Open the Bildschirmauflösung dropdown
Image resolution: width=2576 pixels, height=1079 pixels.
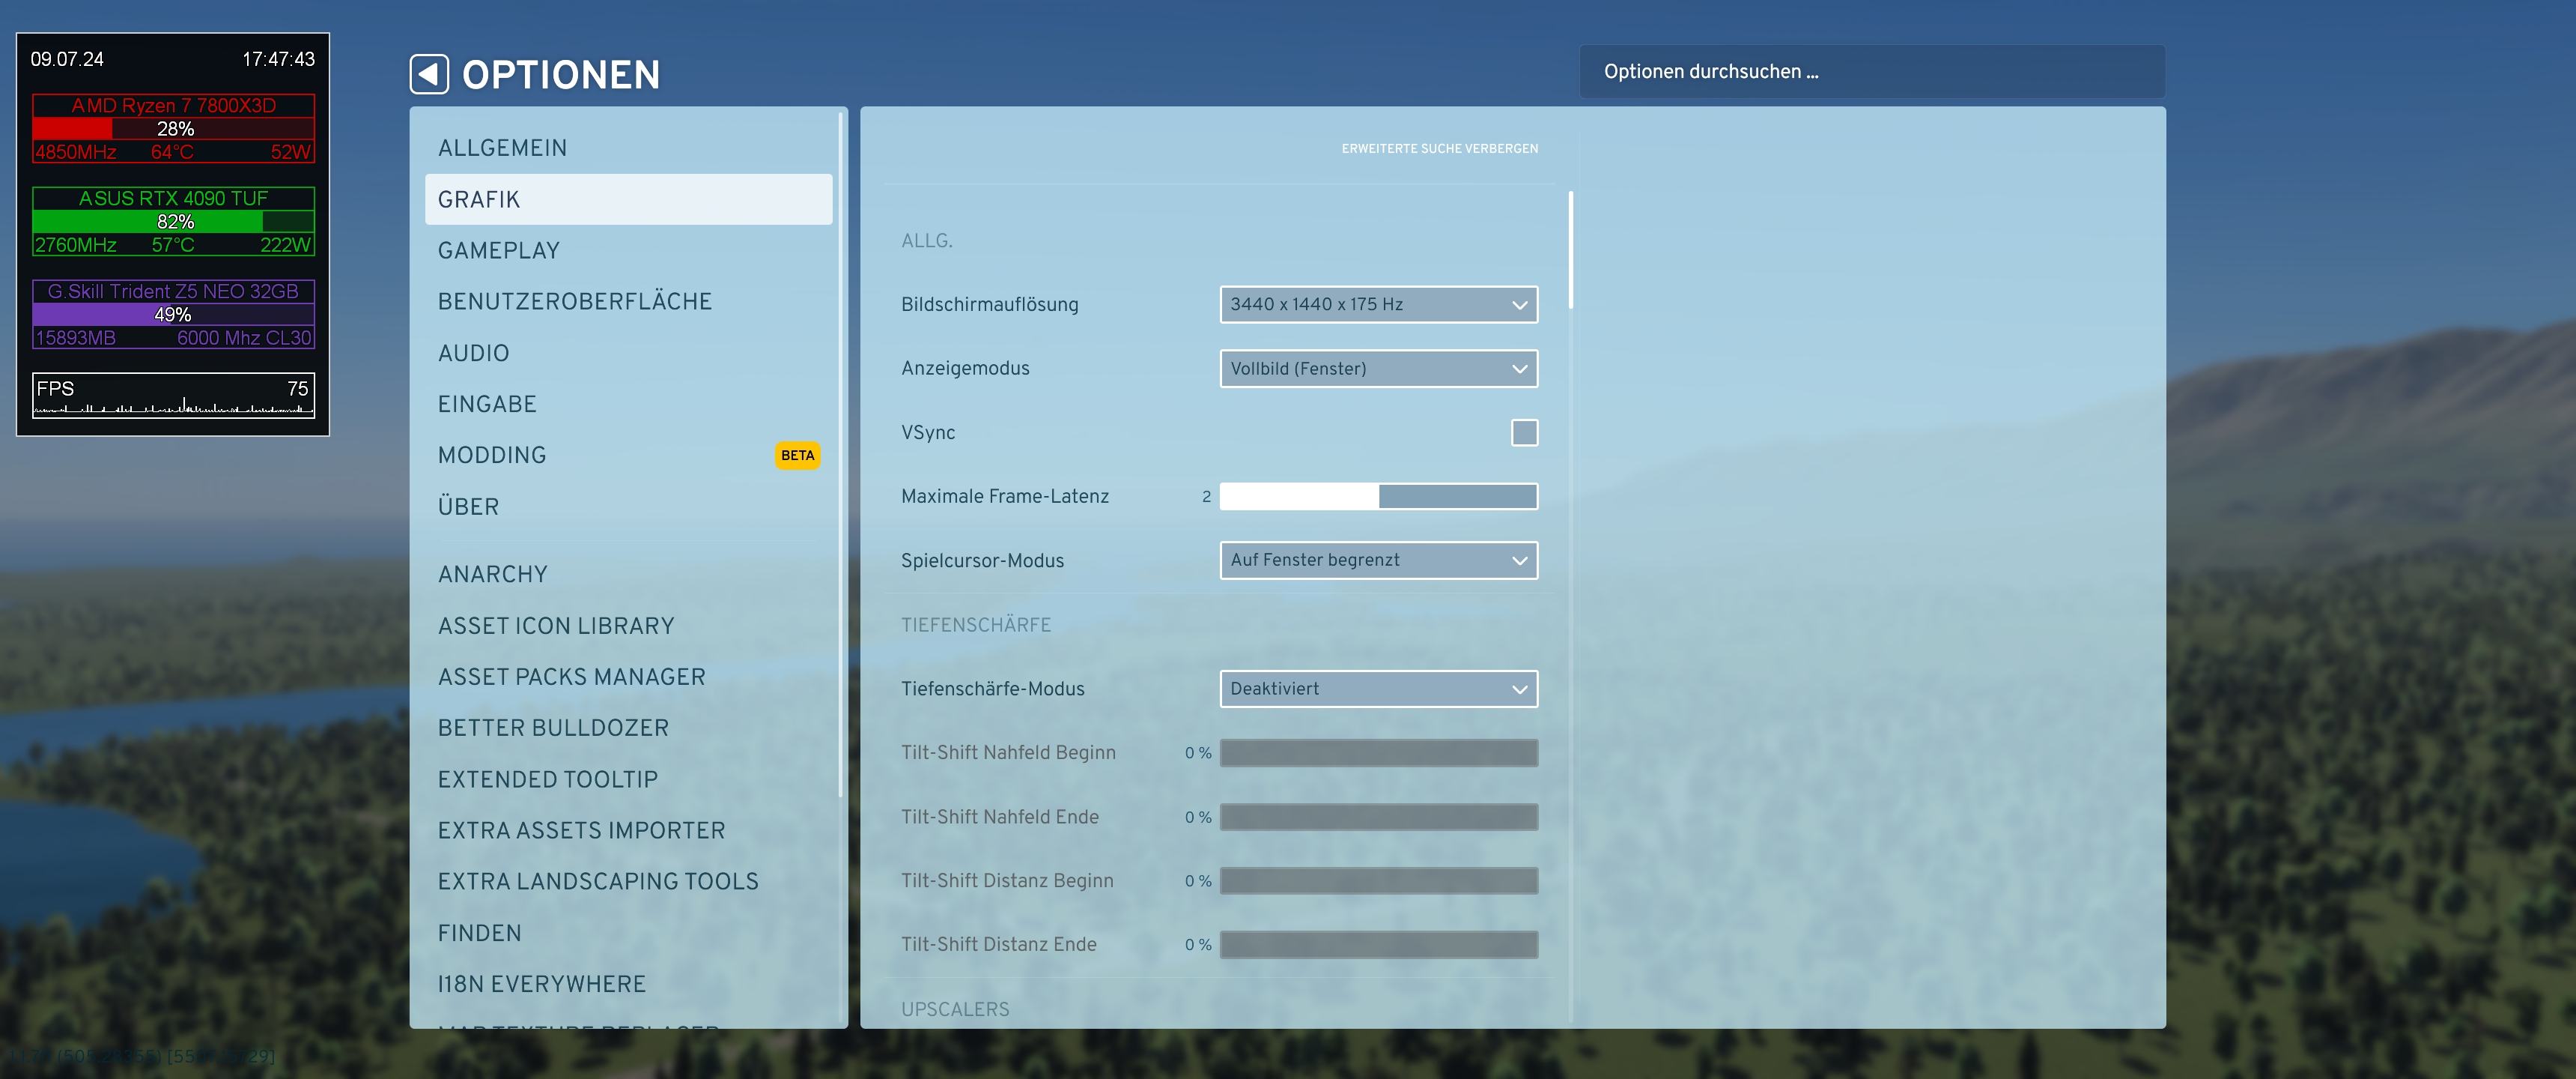[x=1377, y=304]
